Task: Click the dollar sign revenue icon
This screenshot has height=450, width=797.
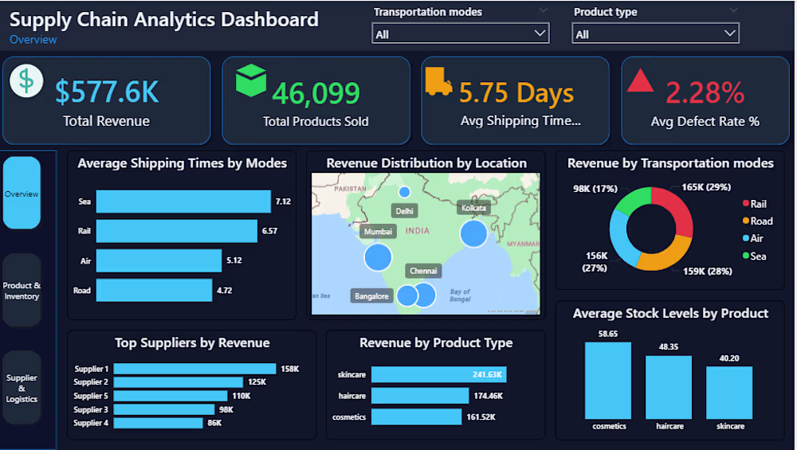Action: point(26,80)
